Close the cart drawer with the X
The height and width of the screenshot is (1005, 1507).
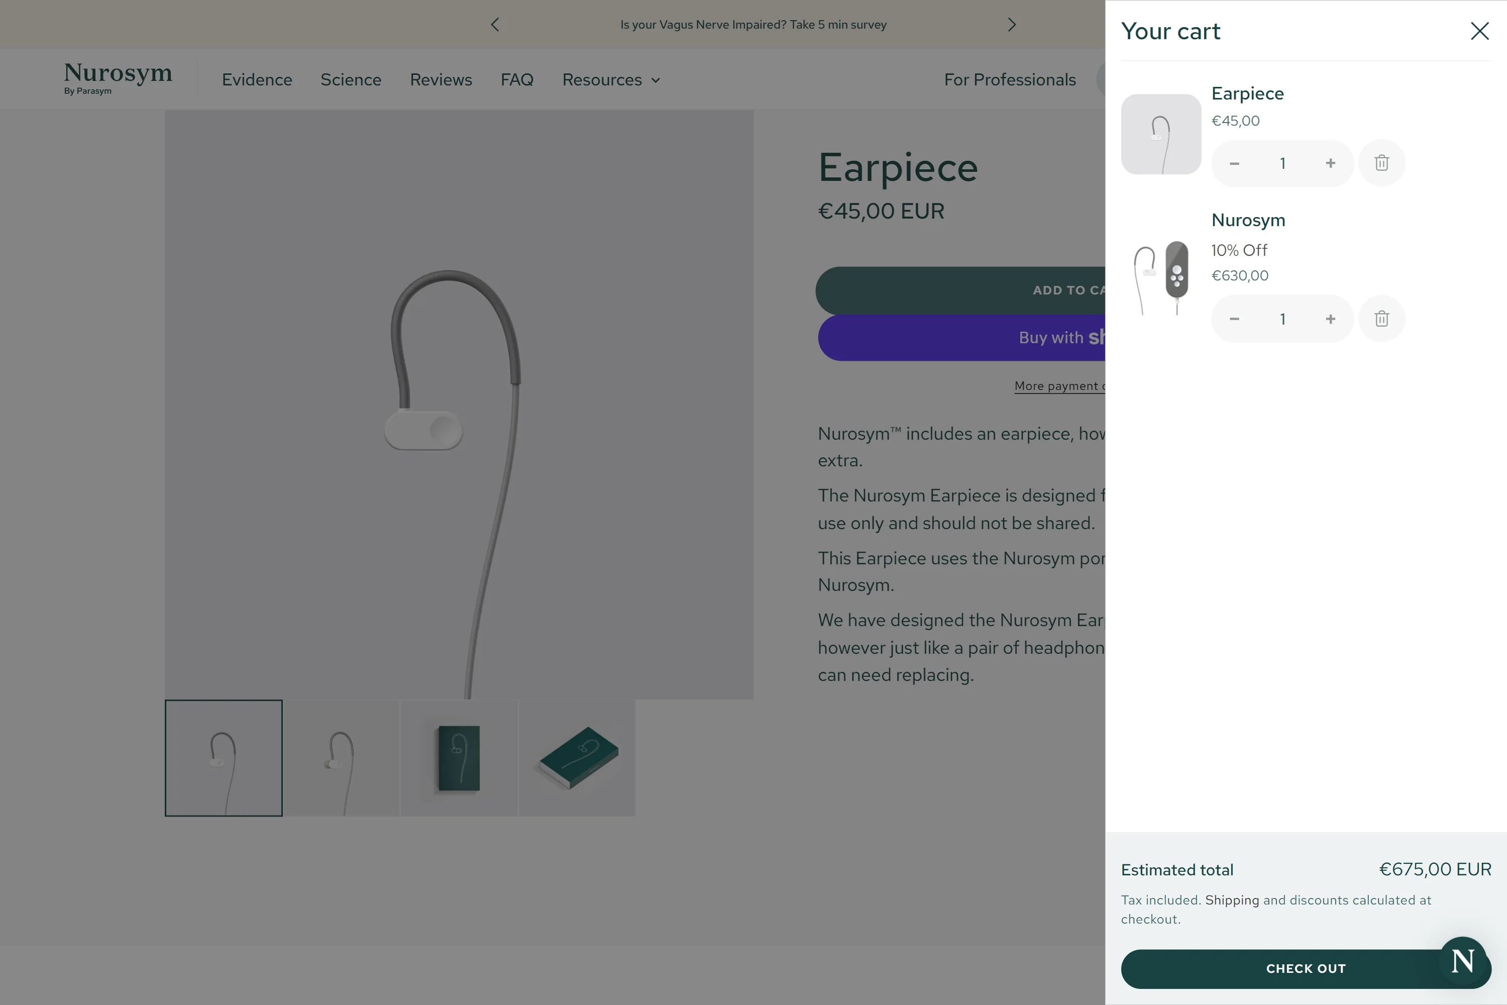1479,31
